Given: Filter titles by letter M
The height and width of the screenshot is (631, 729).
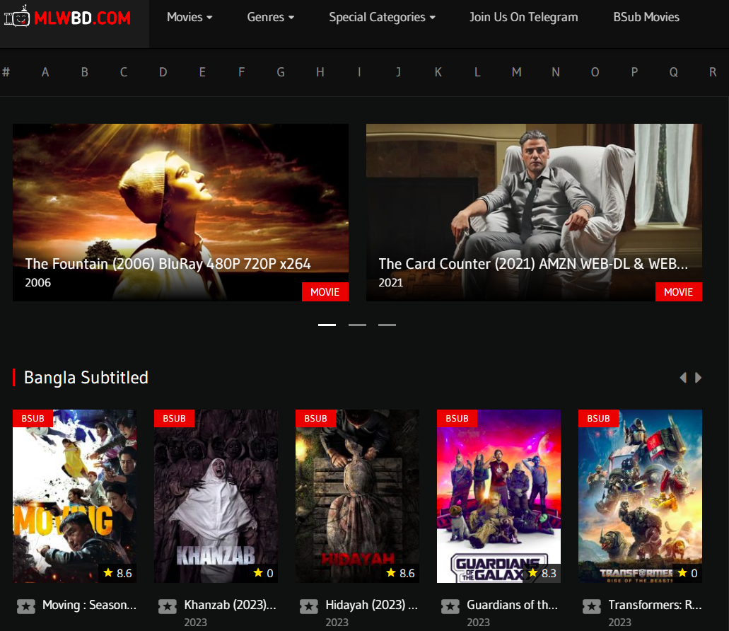Looking at the screenshot, I should [x=517, y=72].
